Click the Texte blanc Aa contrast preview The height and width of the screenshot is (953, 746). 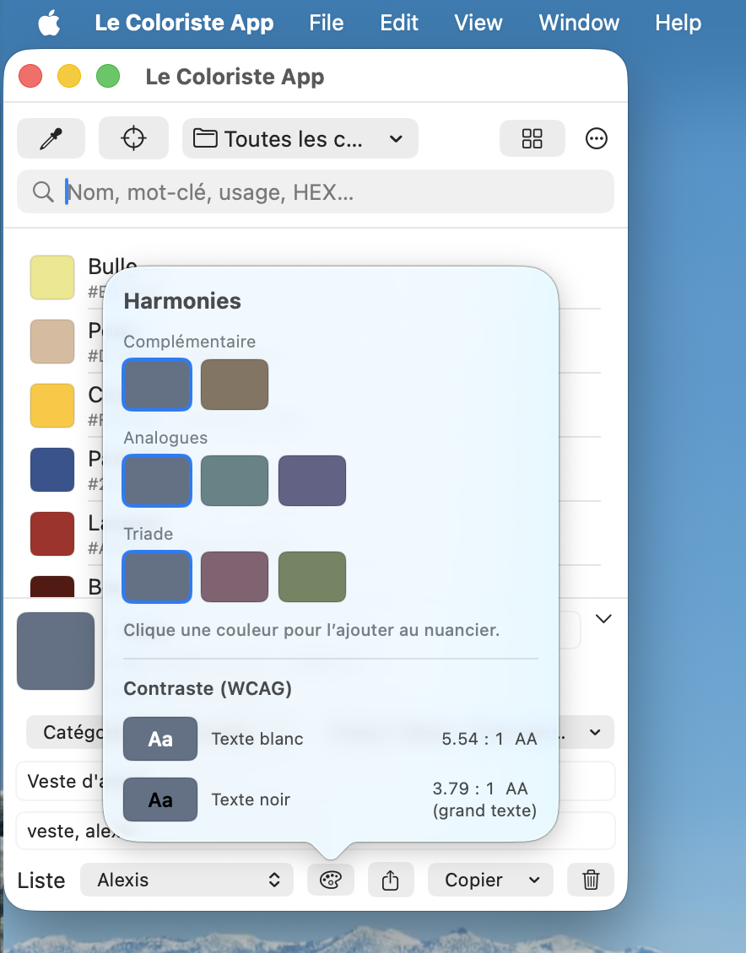point(160,739)
